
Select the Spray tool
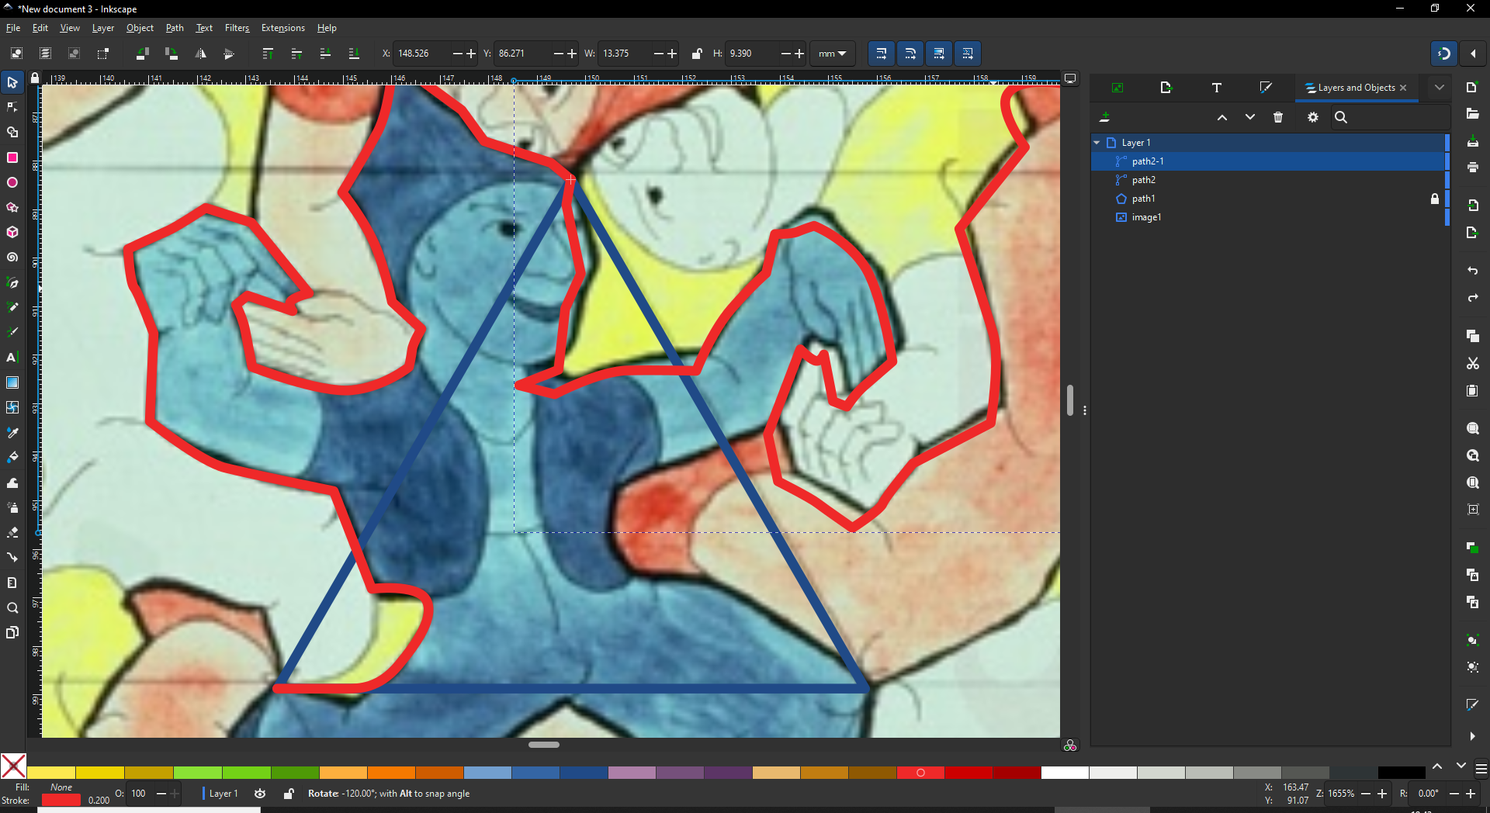coord(12,507)
